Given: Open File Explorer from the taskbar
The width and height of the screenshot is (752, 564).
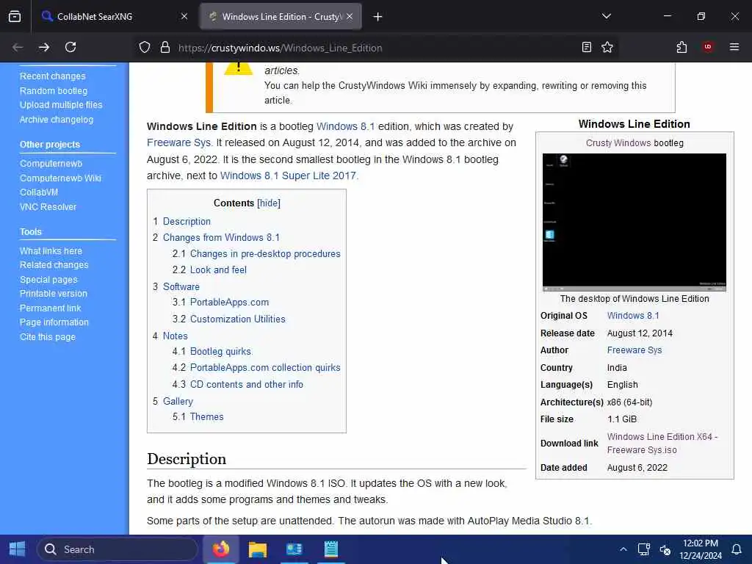Looking at the screenshot, I should pos(258,549).
